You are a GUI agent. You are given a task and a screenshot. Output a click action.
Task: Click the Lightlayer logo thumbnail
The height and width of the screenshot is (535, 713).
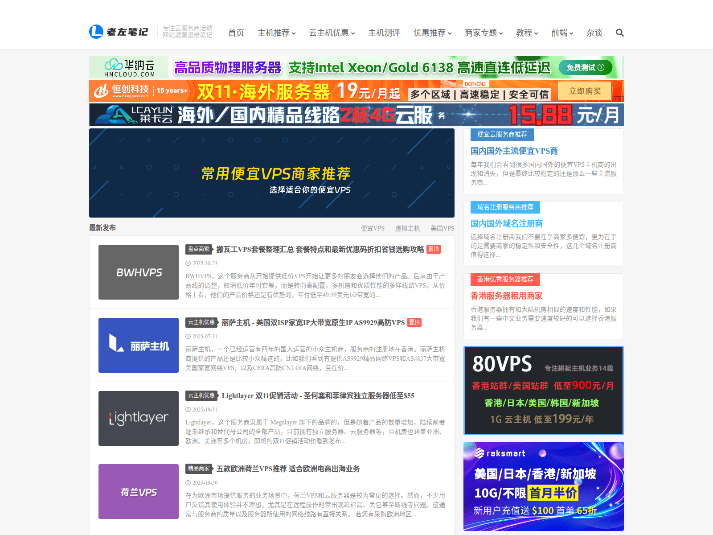click(139, 418)
